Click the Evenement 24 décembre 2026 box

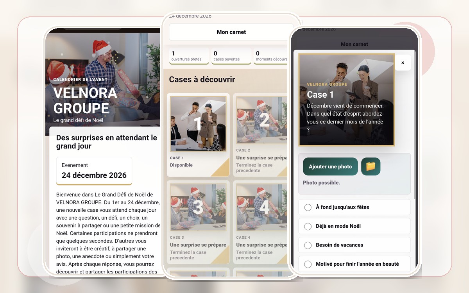point(94,171)
